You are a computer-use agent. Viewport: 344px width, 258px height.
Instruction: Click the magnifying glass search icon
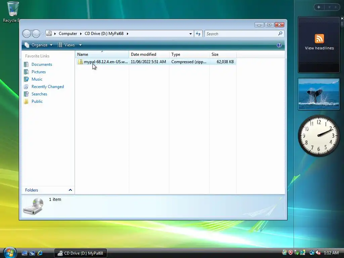[280, 34]
